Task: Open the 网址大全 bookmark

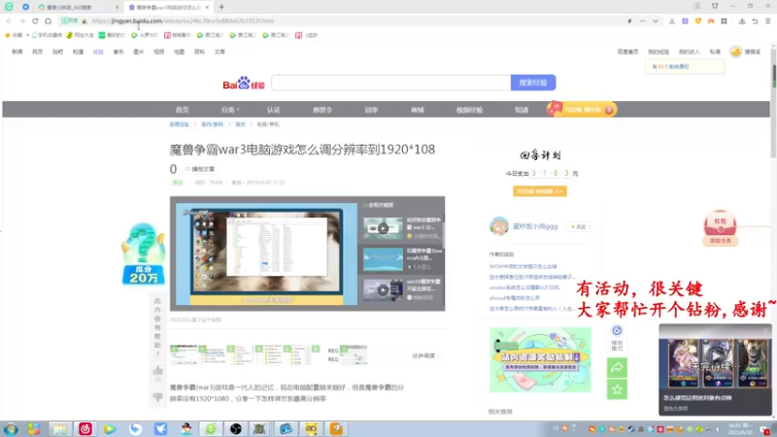Action: click(81, 35)
